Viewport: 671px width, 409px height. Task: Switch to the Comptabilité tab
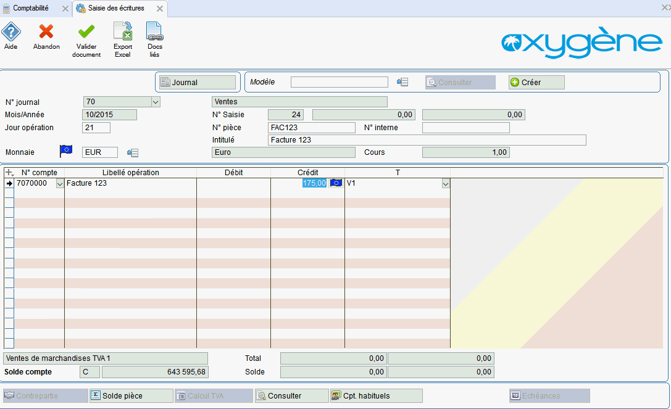pos(31,8)
